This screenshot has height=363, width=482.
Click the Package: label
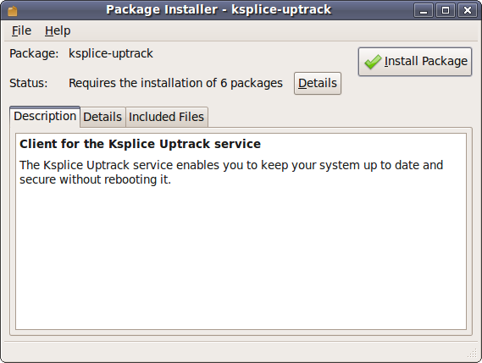tap(34, 54)
